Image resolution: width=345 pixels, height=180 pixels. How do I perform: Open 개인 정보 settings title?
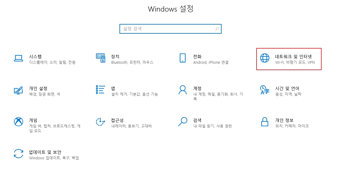pos(285,120)
